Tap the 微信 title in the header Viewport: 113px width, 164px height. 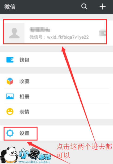(10, 7)
